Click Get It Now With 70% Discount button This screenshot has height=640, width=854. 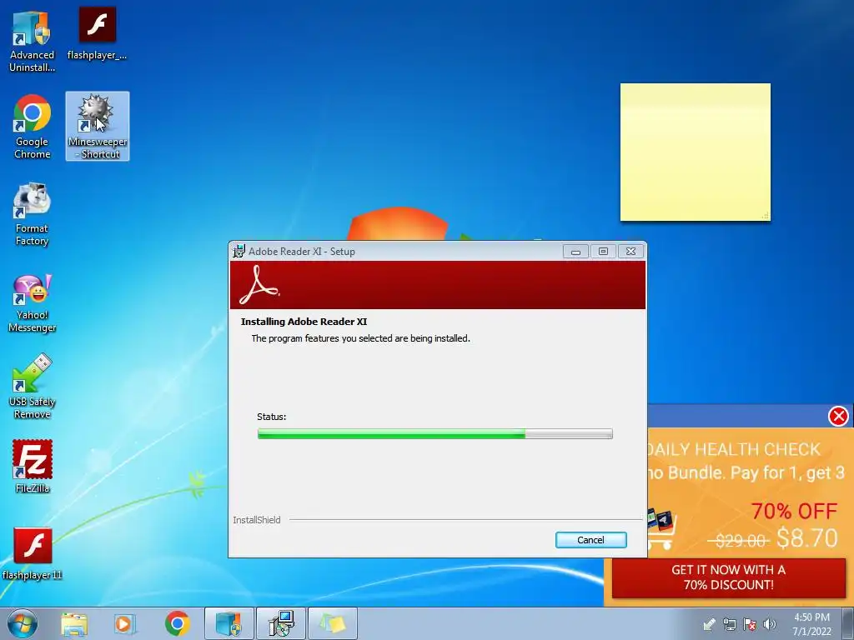pos(729,577)
